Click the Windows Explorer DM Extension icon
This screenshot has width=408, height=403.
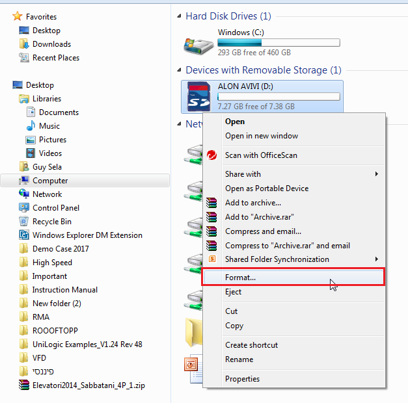24,235
